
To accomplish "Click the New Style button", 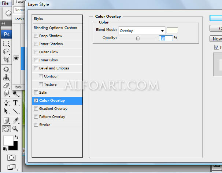I will [x=216, y=39].
